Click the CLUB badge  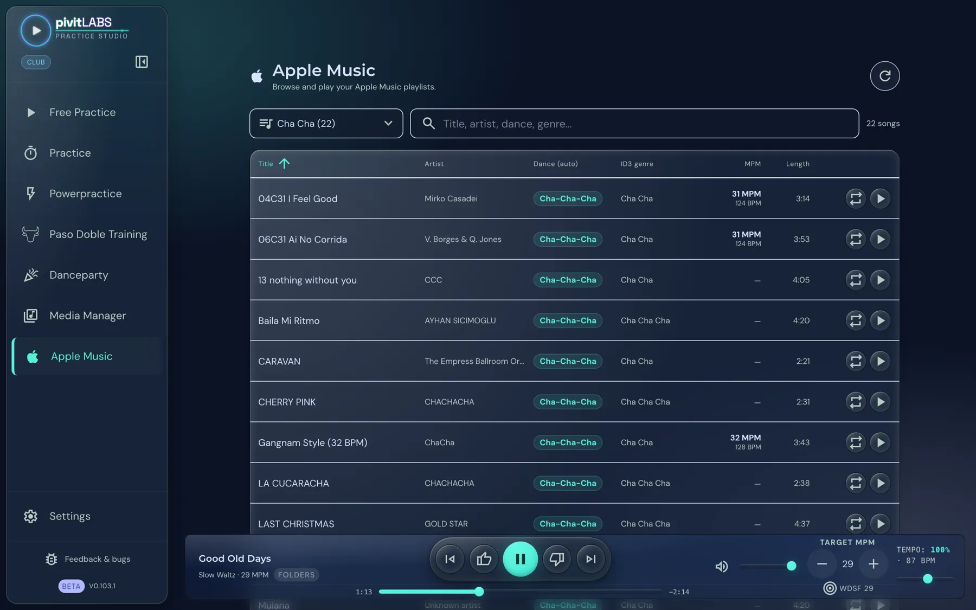pyautogui.click(x=36, y=62)
